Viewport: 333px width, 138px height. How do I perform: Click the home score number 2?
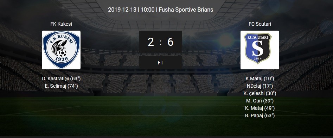[151, 42]
